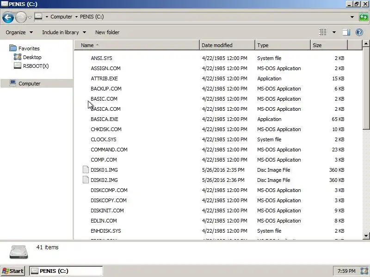The height and width of the screenshot is (277, 370).
Task: Toggle the preview pane icon
Action: pyautogui.click(x=346, y=32)
